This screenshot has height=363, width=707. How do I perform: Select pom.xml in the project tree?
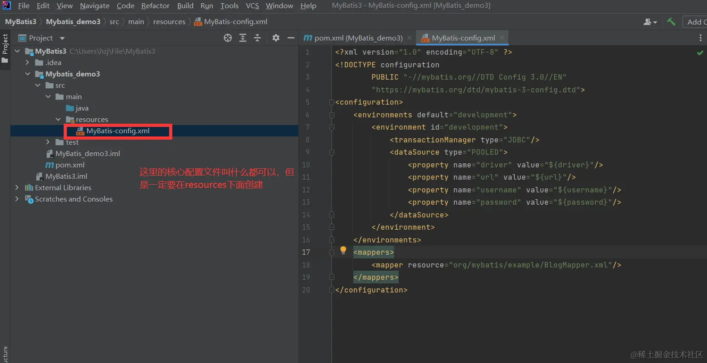pyautogui.click(x=65, y=165)
